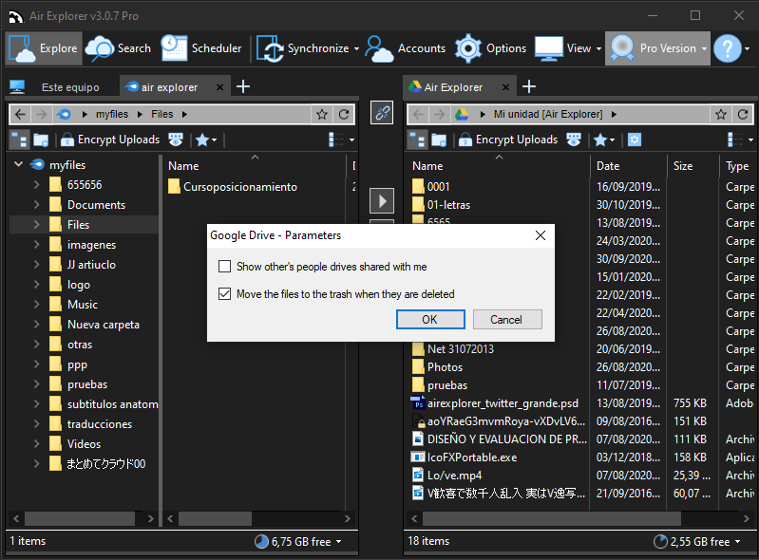The height and width of the screenshot is (560, 759).
Task: Select the Air Explorer Google Drive tab
Action: (453, 87)
